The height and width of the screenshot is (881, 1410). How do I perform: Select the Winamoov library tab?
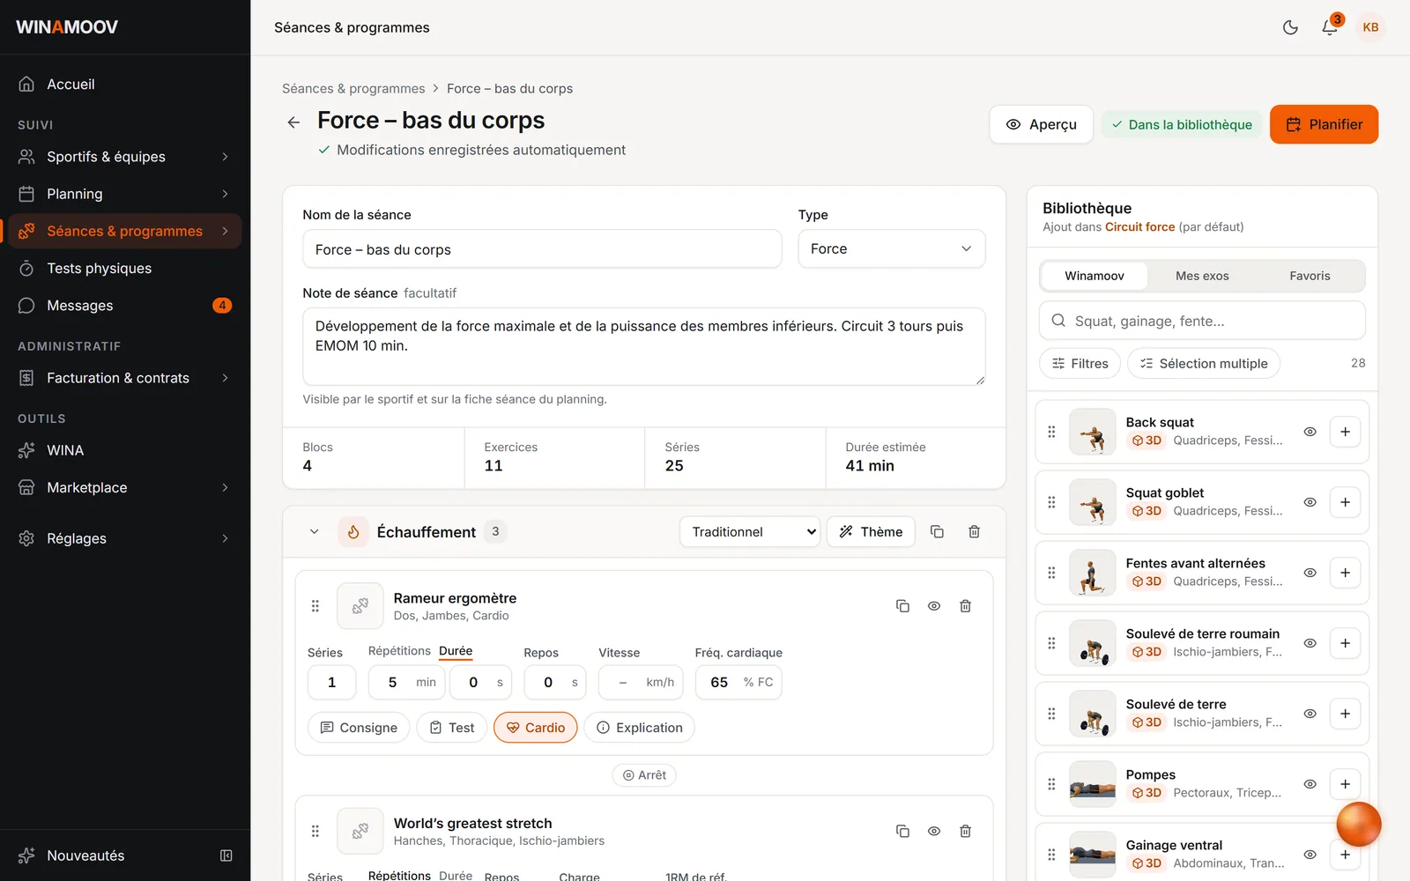pos(1095,276)
